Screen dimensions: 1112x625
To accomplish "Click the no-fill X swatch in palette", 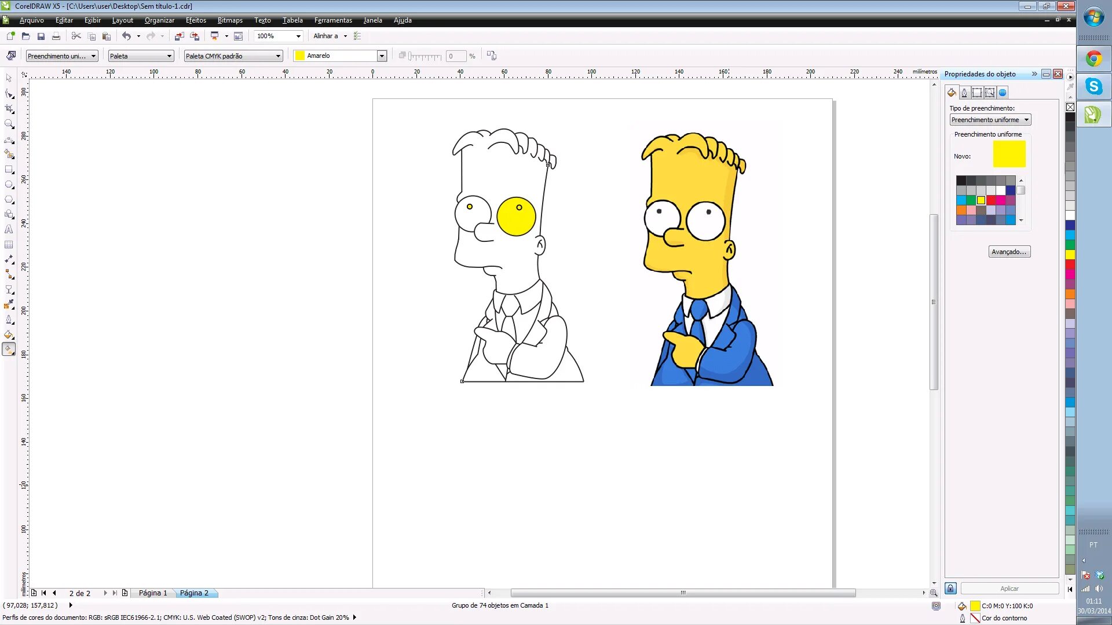I will 1070,107.
